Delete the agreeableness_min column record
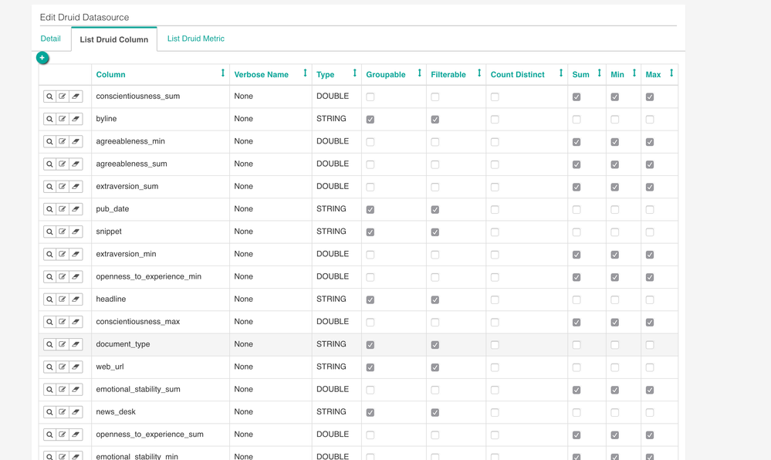This screenshot has width=771, height=460. click(x=76, y=141)
